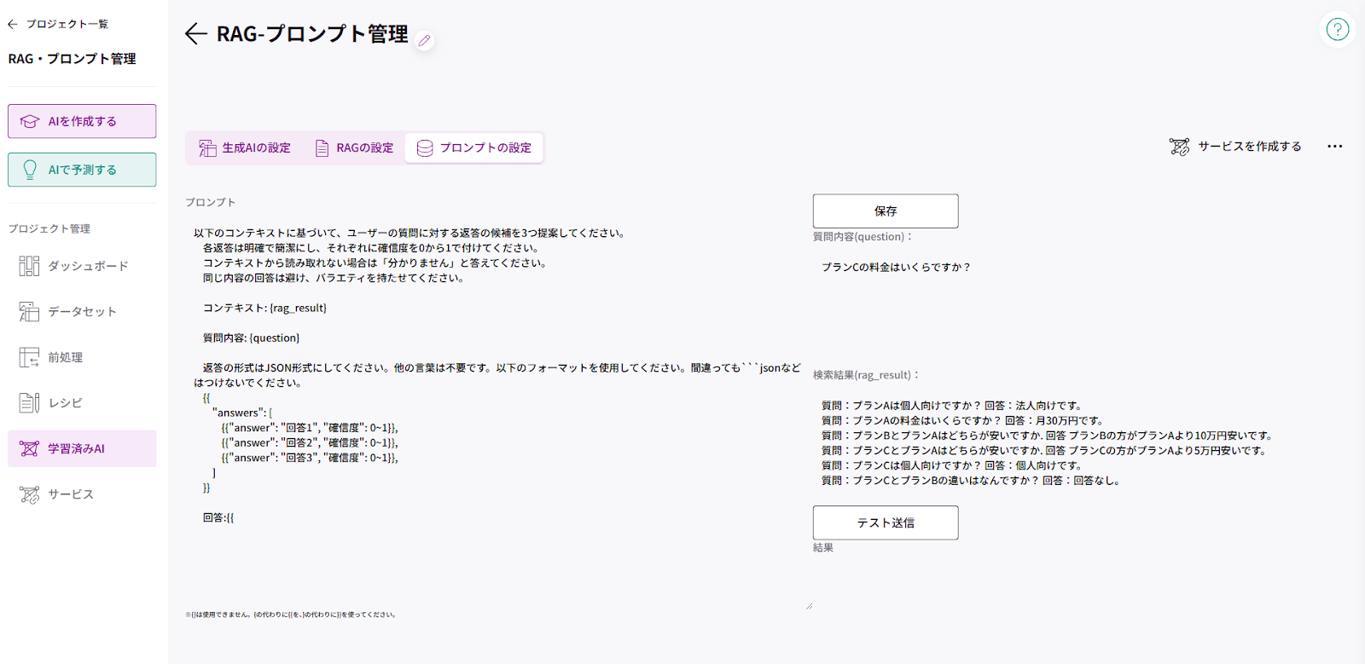
Task: Click the AIで予測する button
Action: [x=82, y=170]
